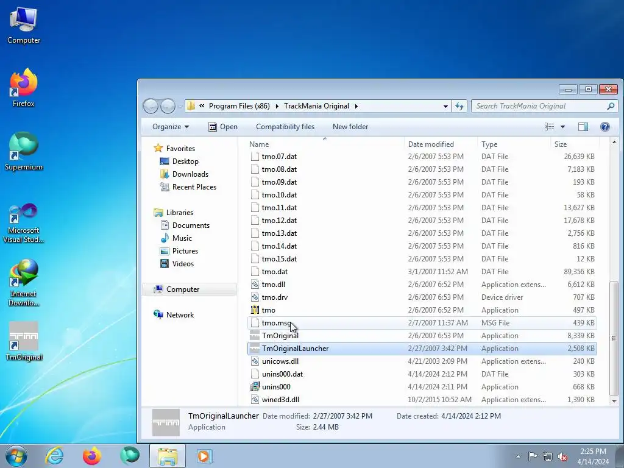Select Libraries in the navigation pane
The image size is (624, 468).
pos(180,213)
